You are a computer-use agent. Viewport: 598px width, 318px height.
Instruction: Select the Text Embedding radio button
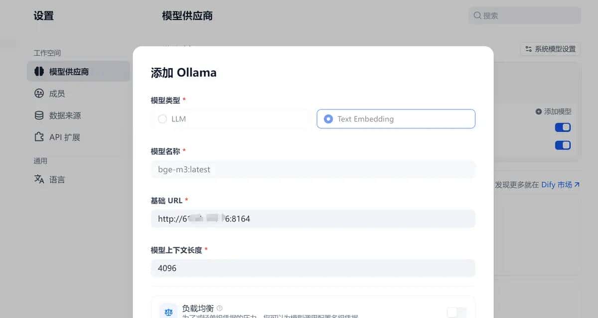(x=328, y=119)
